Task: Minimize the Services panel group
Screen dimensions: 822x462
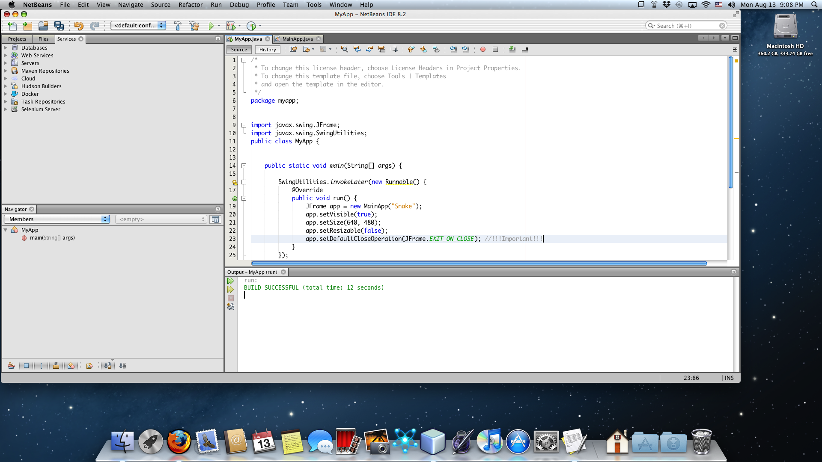Action: click(218, 39)
